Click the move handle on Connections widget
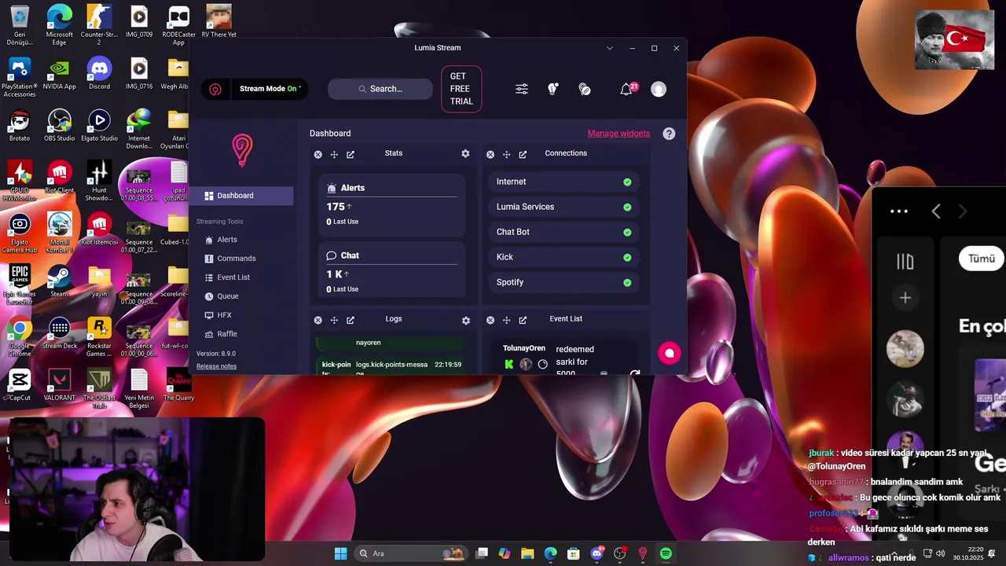 [x=506, y=154]
